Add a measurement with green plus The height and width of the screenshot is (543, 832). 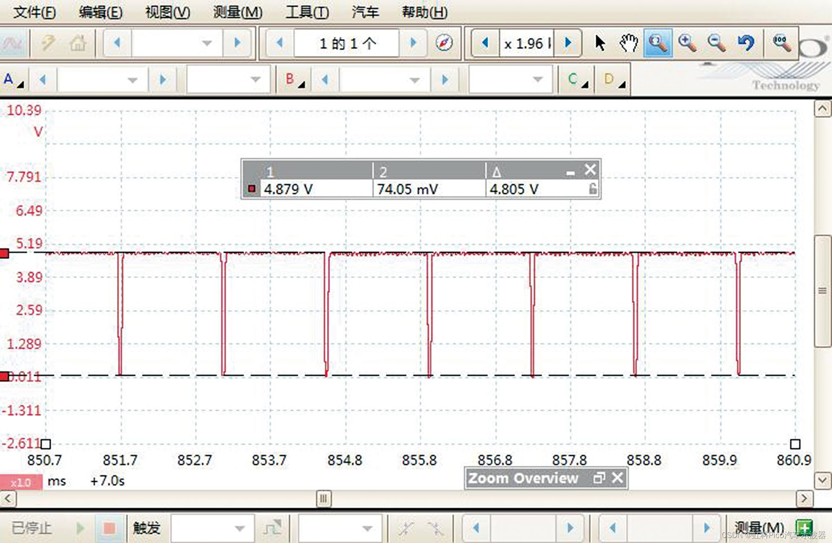click(803, 527)
